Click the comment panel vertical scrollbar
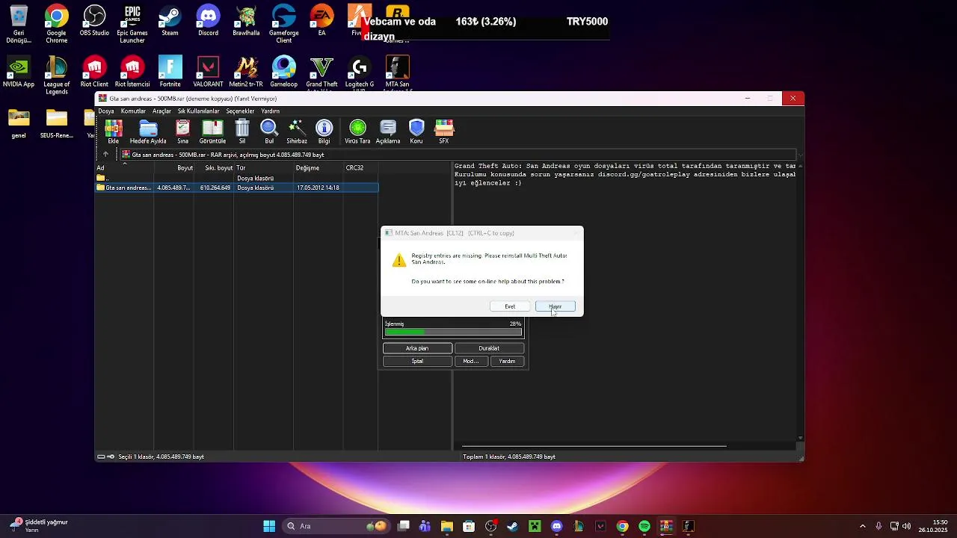The image size is (957, 538). pyautogui.click(x=801, y=302)
